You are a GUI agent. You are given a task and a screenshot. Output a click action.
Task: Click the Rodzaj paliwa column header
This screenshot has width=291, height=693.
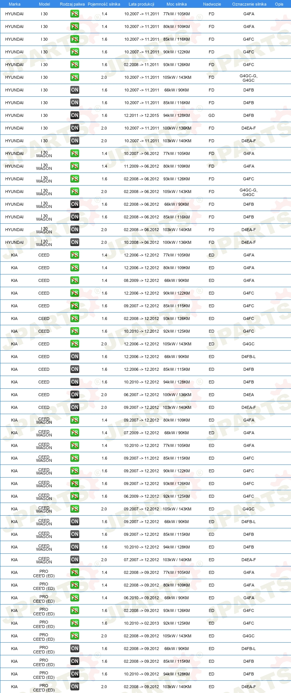[x=72, y=4]
